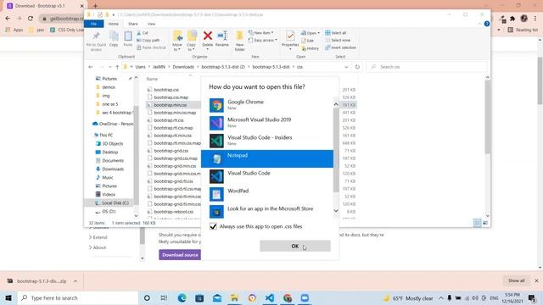Select bootstrap.rtl.css file

click(169, 120)
